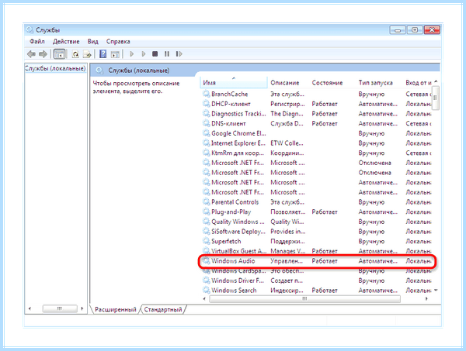Select the Google Chrome El... service
The width and height of the screenshot is (466, 351).
coord(238,133)
